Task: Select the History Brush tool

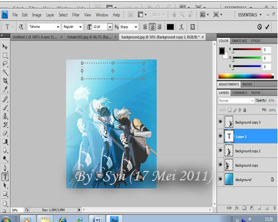Action: pyautogui.click(x=5, y=124)
